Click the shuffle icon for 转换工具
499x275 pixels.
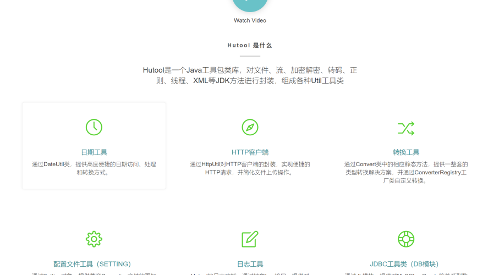pos(406,128)
